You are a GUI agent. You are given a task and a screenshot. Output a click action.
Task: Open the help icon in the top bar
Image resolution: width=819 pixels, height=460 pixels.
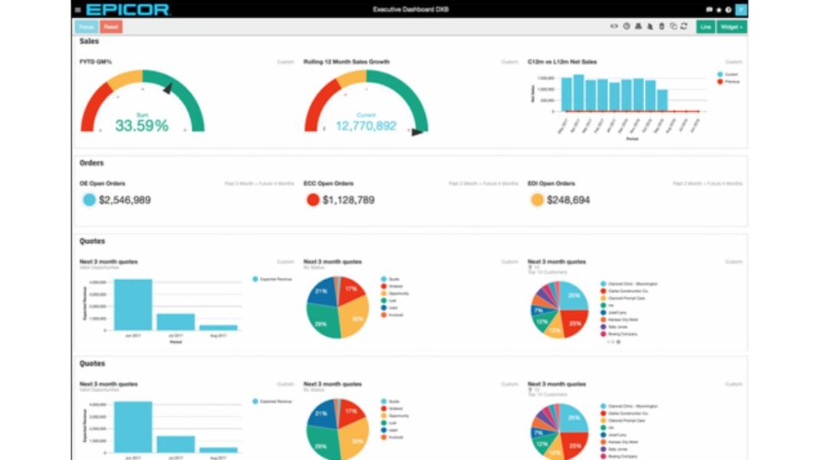[x=728, y=8]
